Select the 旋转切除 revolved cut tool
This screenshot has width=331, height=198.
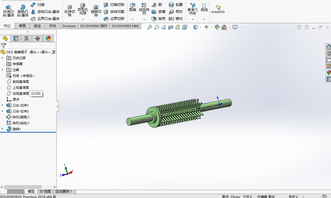(96, 11)
